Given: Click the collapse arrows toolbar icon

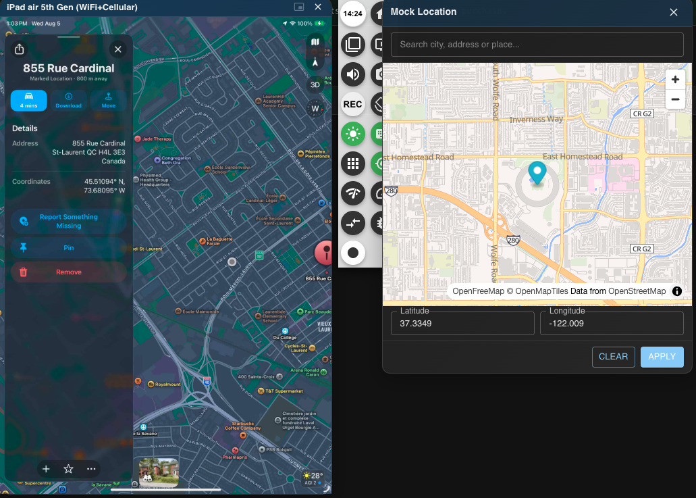Looking at the screenshot, I should pyautogui.click(x=353, y=223).
